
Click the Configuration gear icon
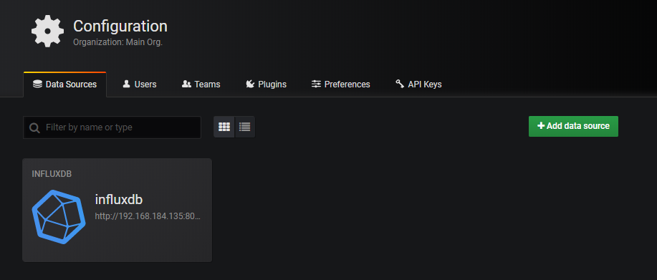47,31
